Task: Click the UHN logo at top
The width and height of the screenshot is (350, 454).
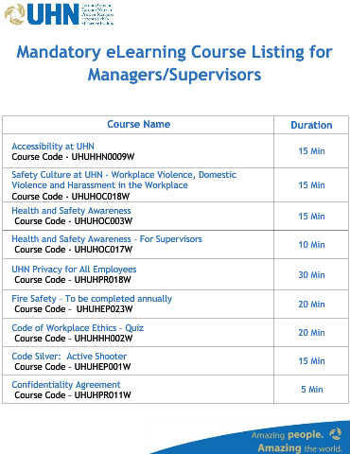Action: click(59, 14)
